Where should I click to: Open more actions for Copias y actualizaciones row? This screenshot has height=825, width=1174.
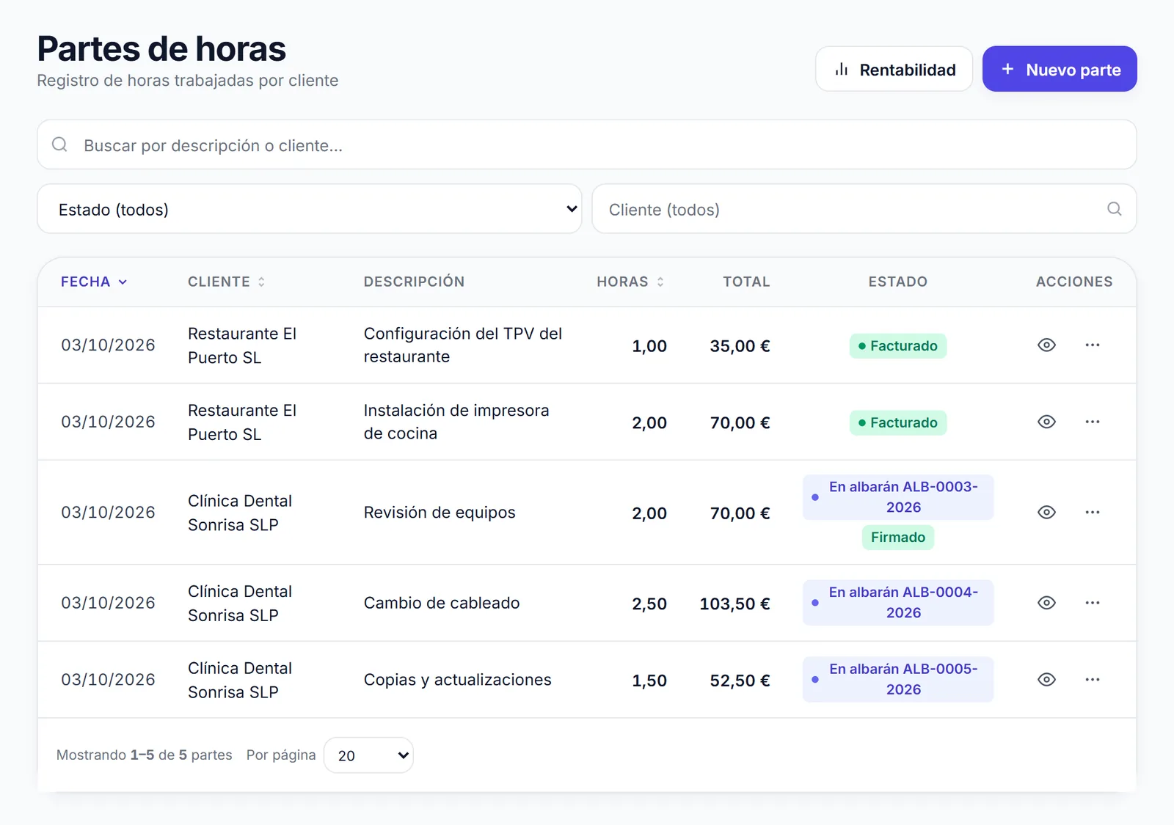pos(1092,680)
